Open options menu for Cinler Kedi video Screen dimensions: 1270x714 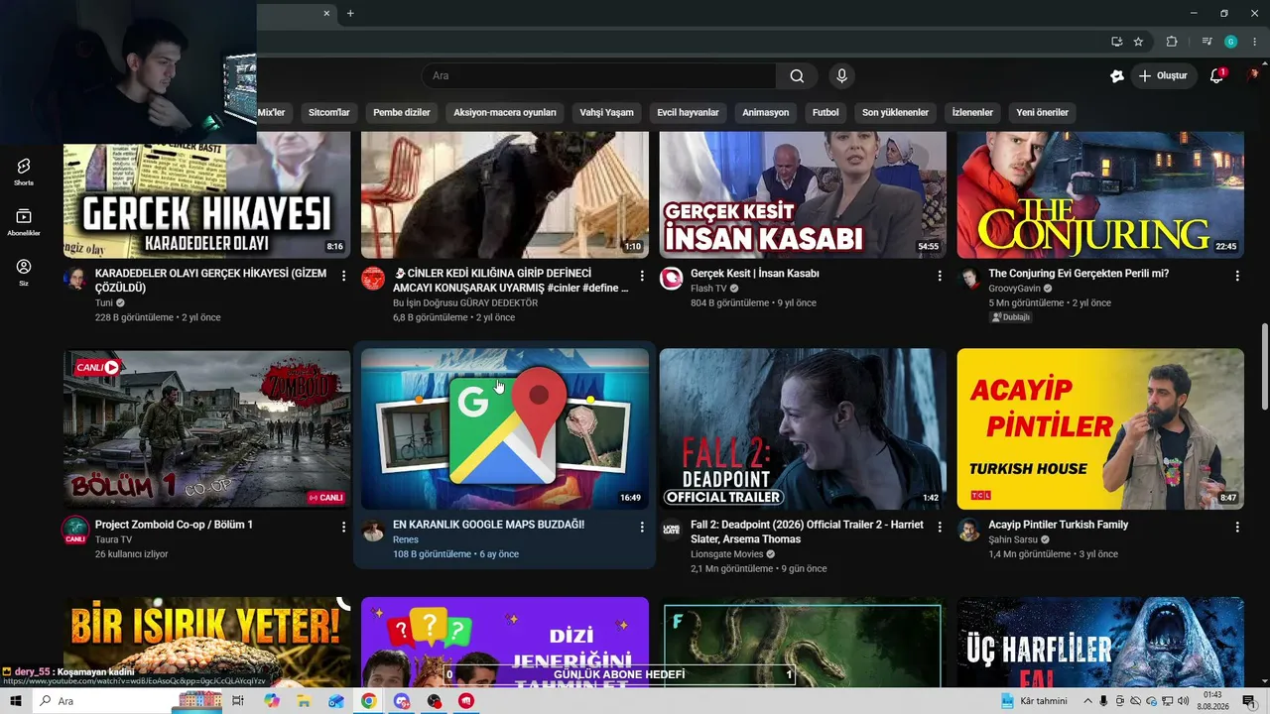click(642, 276)
